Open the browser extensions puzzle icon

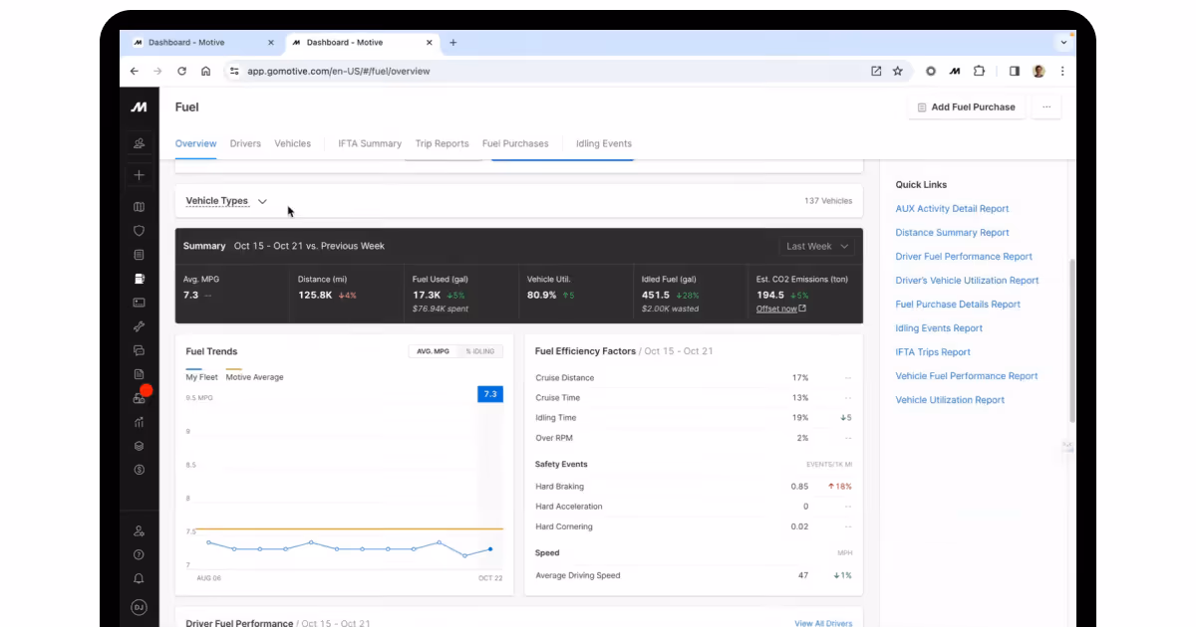tap(979, 72)
